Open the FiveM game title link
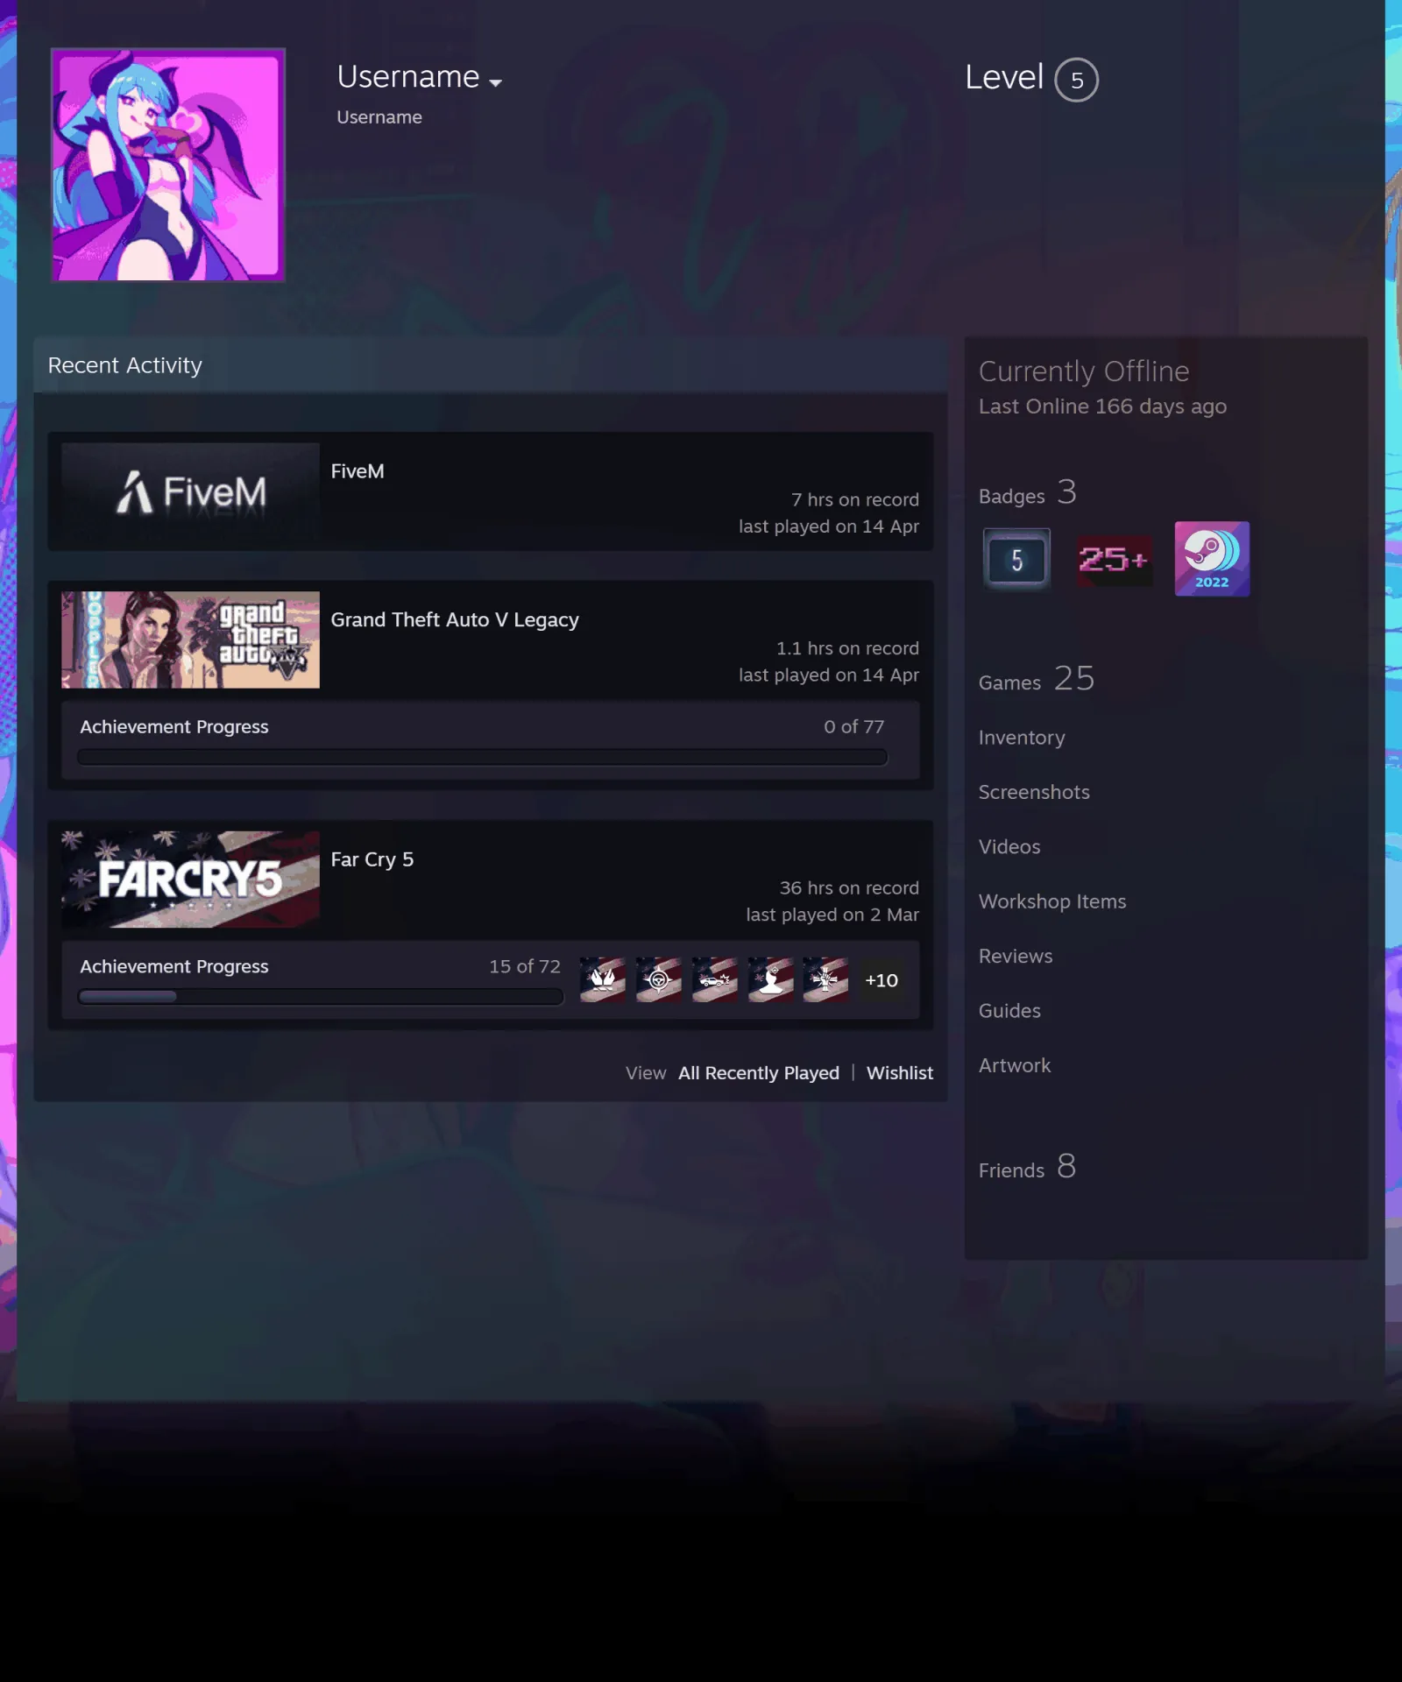Image resolution: width=1402 pixels, height=1682 pixels. click(x=358, y=471)
